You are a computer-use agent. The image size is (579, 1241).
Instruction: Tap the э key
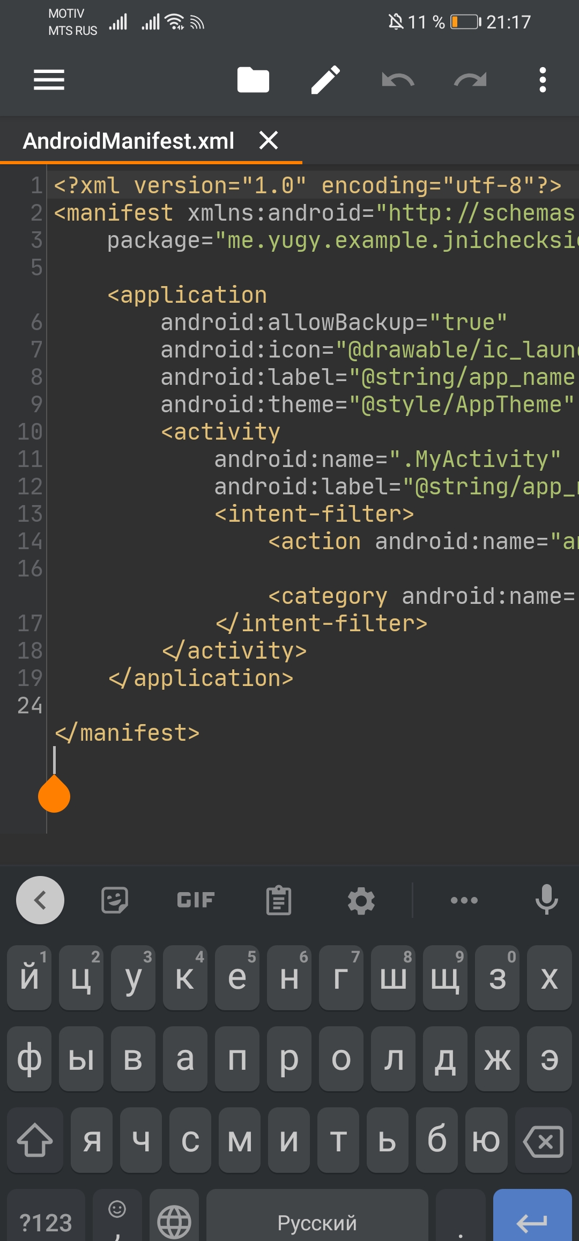(x=550, y=1059)
